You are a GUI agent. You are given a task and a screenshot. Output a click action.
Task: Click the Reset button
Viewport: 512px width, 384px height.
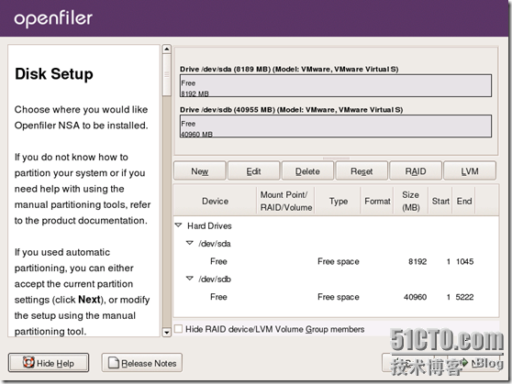(362, 171)
